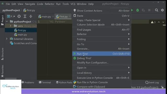Choose Column Selection Mode
The height and width of the screenshot is (94, 167).
pos(102,25)
